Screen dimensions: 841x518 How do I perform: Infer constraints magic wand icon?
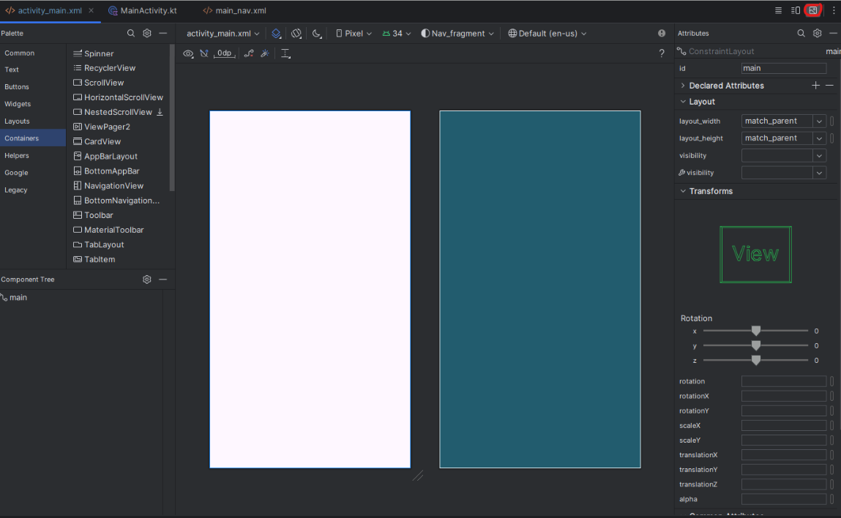pyautogui.click(x=265, y=53)
